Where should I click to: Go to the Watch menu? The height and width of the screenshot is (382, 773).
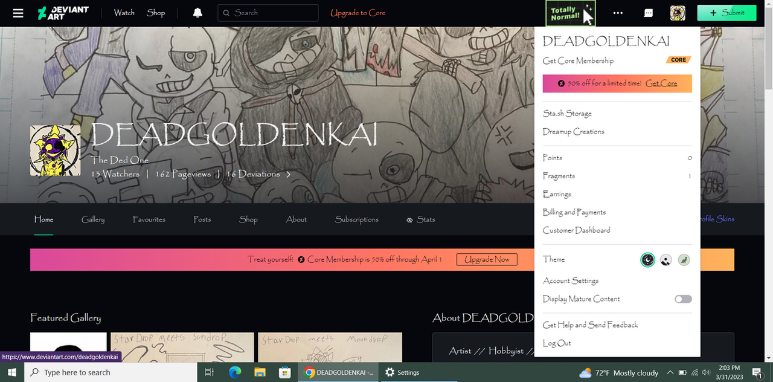point(124,13)
